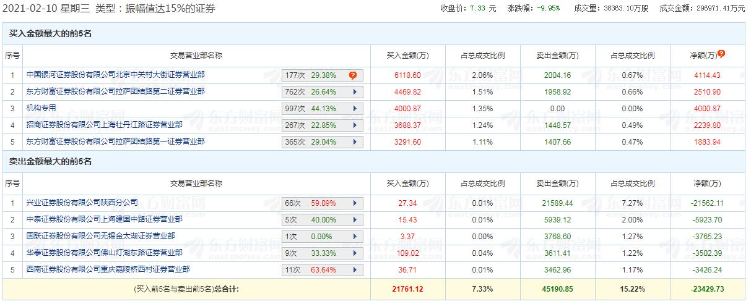The width and height of the screenshot is (751, 304).
Task: Open 兴业证券股份有限公司陕西分公司 link
Action: (82, 203)
